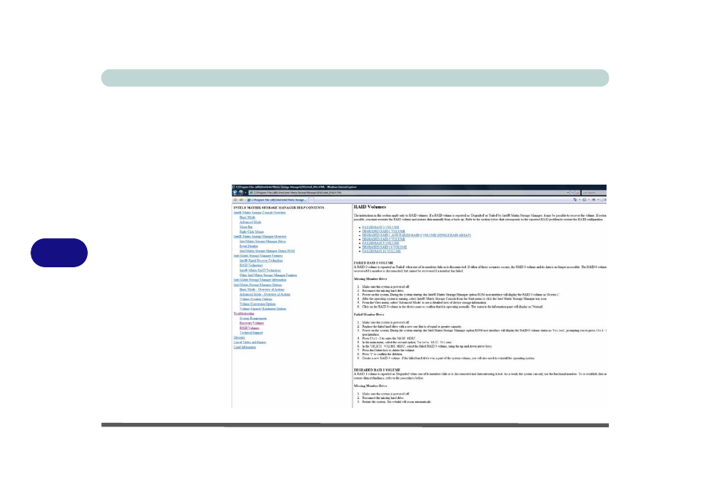
Task: Open List of Tables and Figures link
Action: pos(249,342)
